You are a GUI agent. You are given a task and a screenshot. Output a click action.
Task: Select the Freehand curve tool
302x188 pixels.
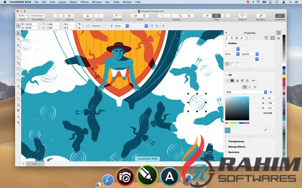(x=18, y=57)
